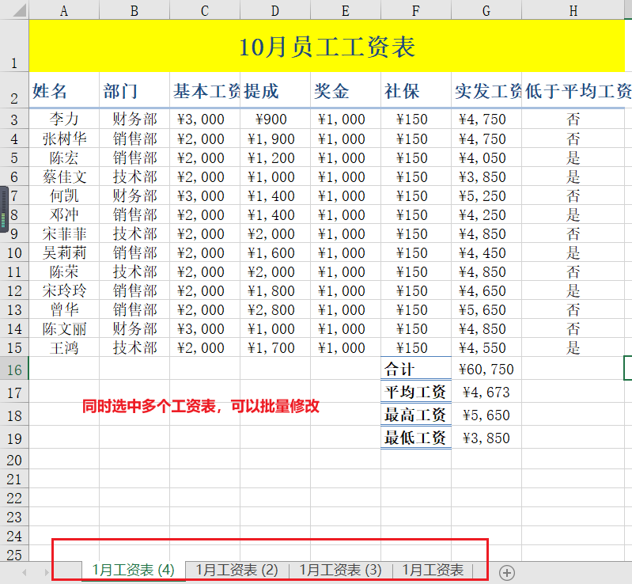The image size is (632, 584).
Task: Select column E header
Action: click(346, 10)
